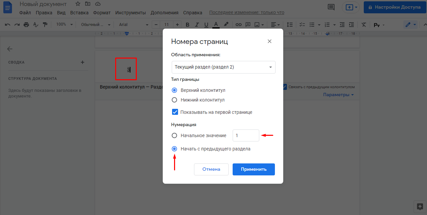Star this document
Screen dimensions: 427x215
tap(78, 4)
